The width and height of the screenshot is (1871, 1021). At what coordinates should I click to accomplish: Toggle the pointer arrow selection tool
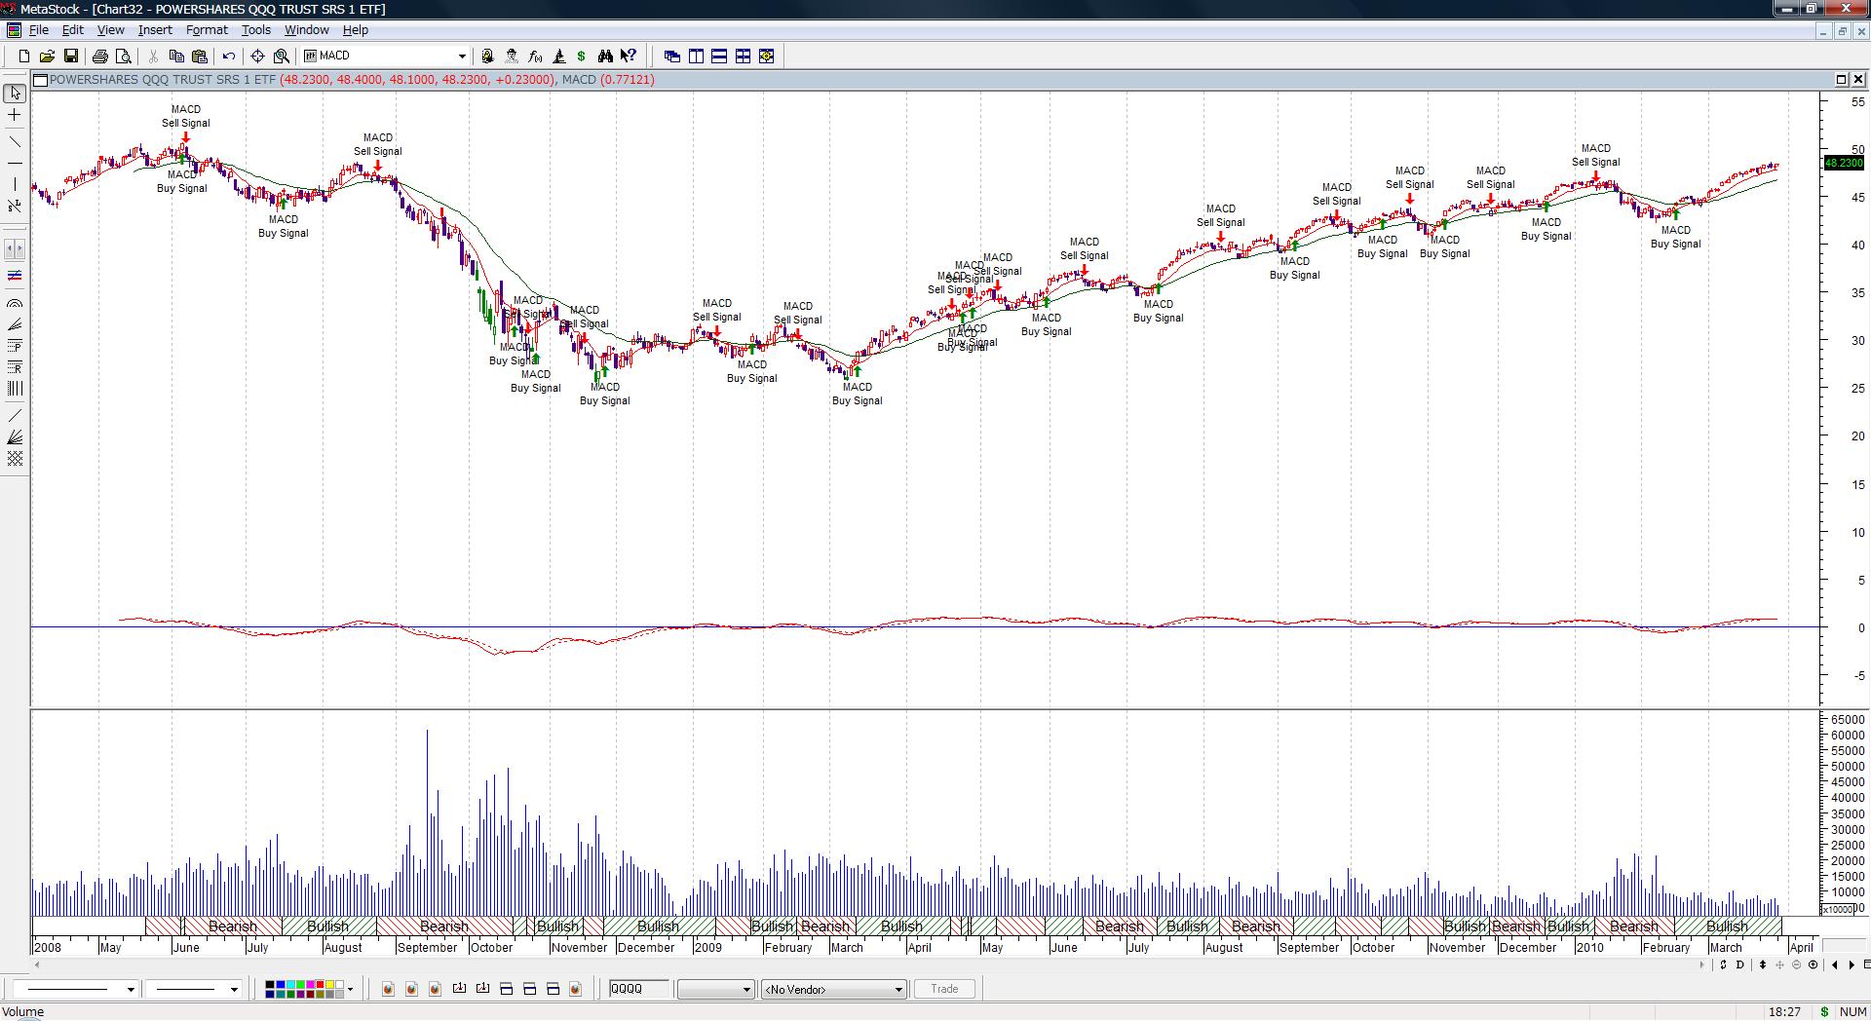15,94
